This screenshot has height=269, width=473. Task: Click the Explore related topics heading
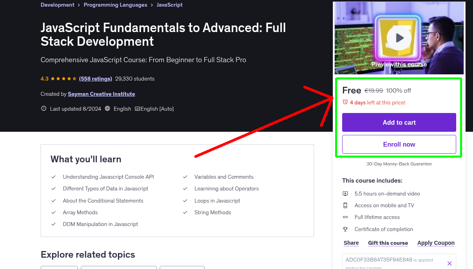click(88, 255)
